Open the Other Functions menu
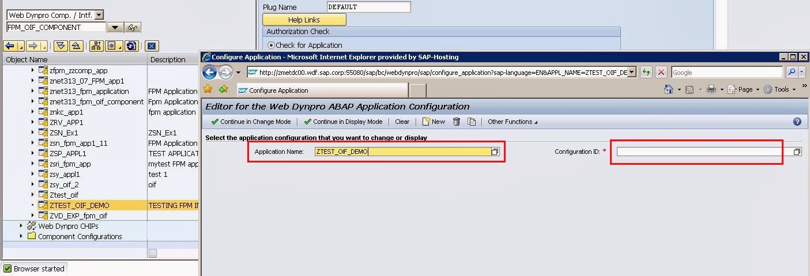 pos(512,122)
